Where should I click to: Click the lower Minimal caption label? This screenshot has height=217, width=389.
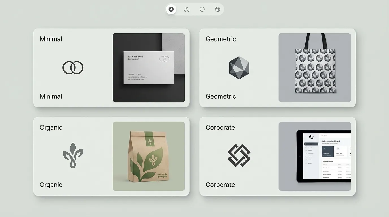[x=51, y=96]
